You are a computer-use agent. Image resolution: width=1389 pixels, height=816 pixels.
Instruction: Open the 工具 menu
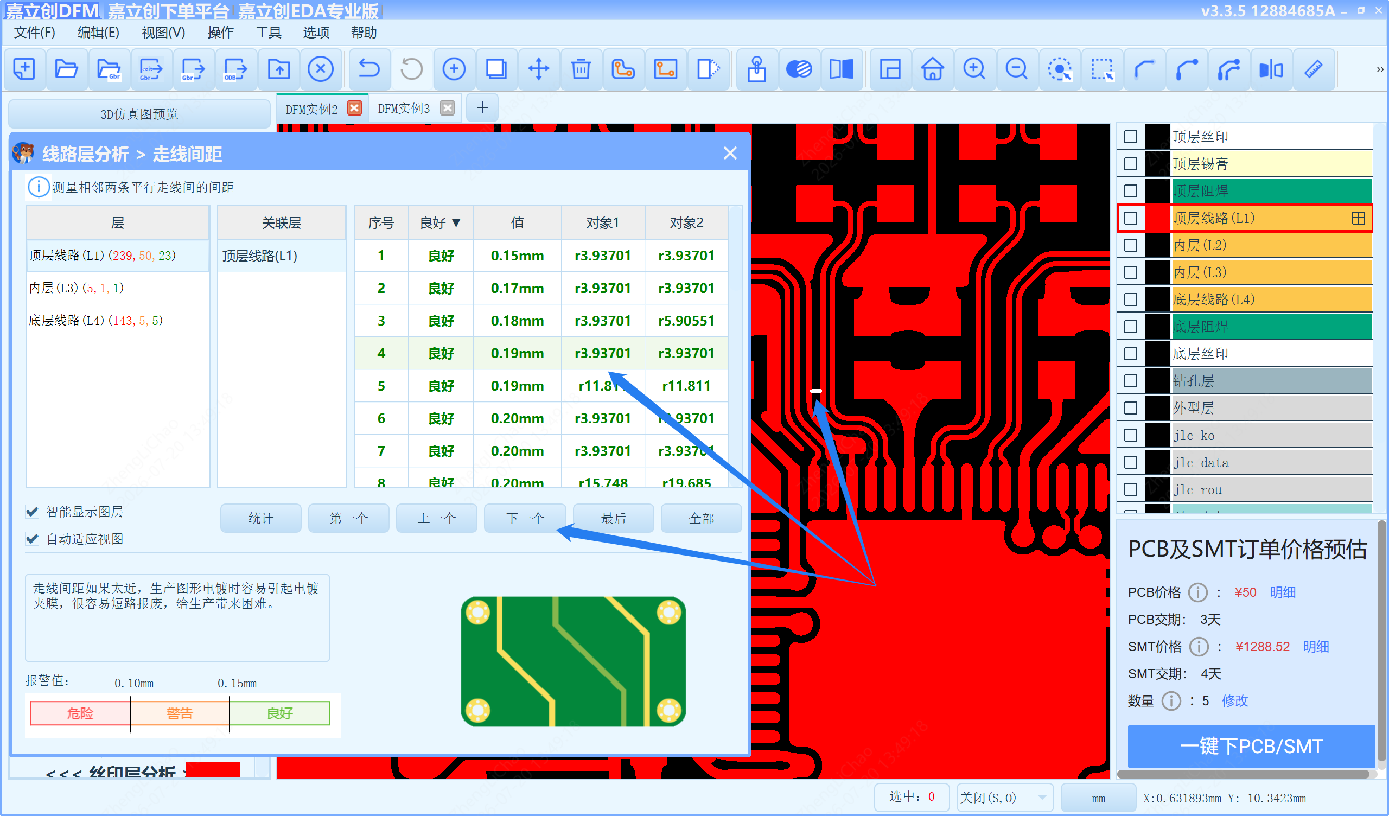[269, 33]
